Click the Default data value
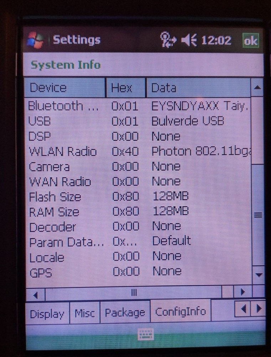Screen dimensions: 271x357 point(172,241)
